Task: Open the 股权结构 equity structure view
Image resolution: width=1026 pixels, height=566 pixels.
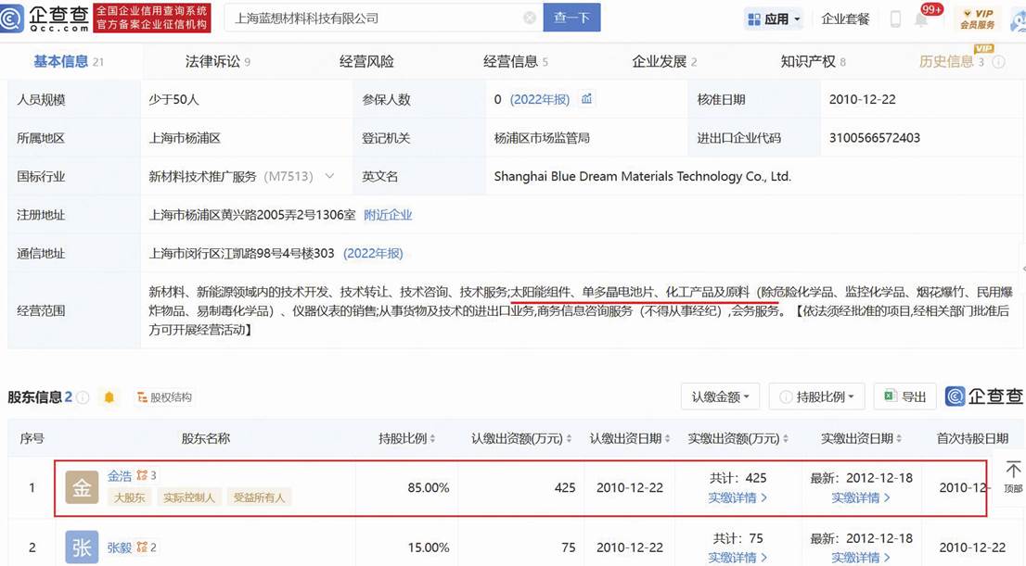Action: (x=164, y=397)
